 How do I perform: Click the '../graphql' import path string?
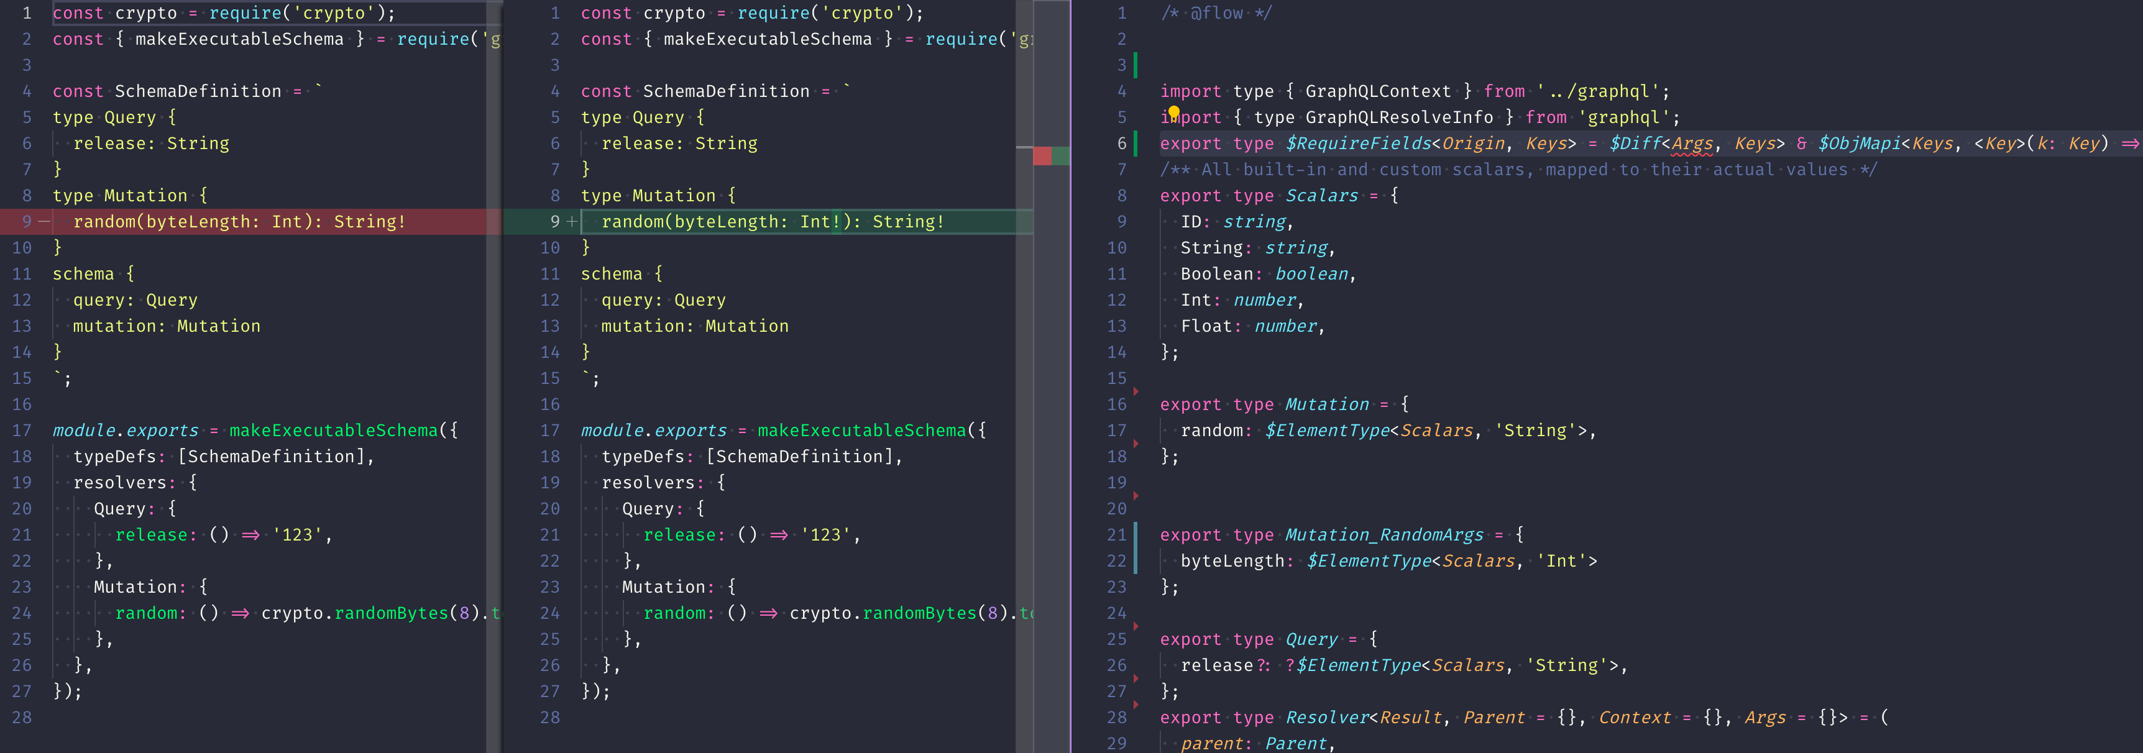tap(1598, 91)
